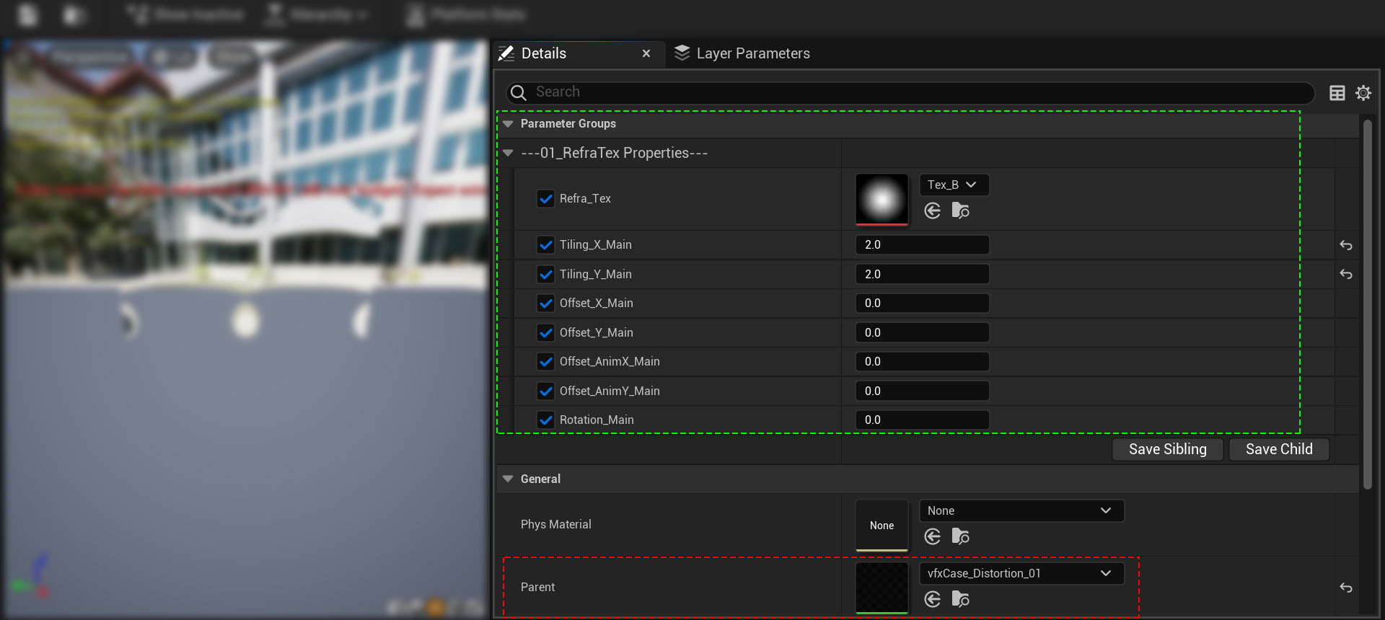Browse to Parent material in Content Browser
Image resolution: width=1385 pixels, height=620 pixels.
click(x=960, y=599)
